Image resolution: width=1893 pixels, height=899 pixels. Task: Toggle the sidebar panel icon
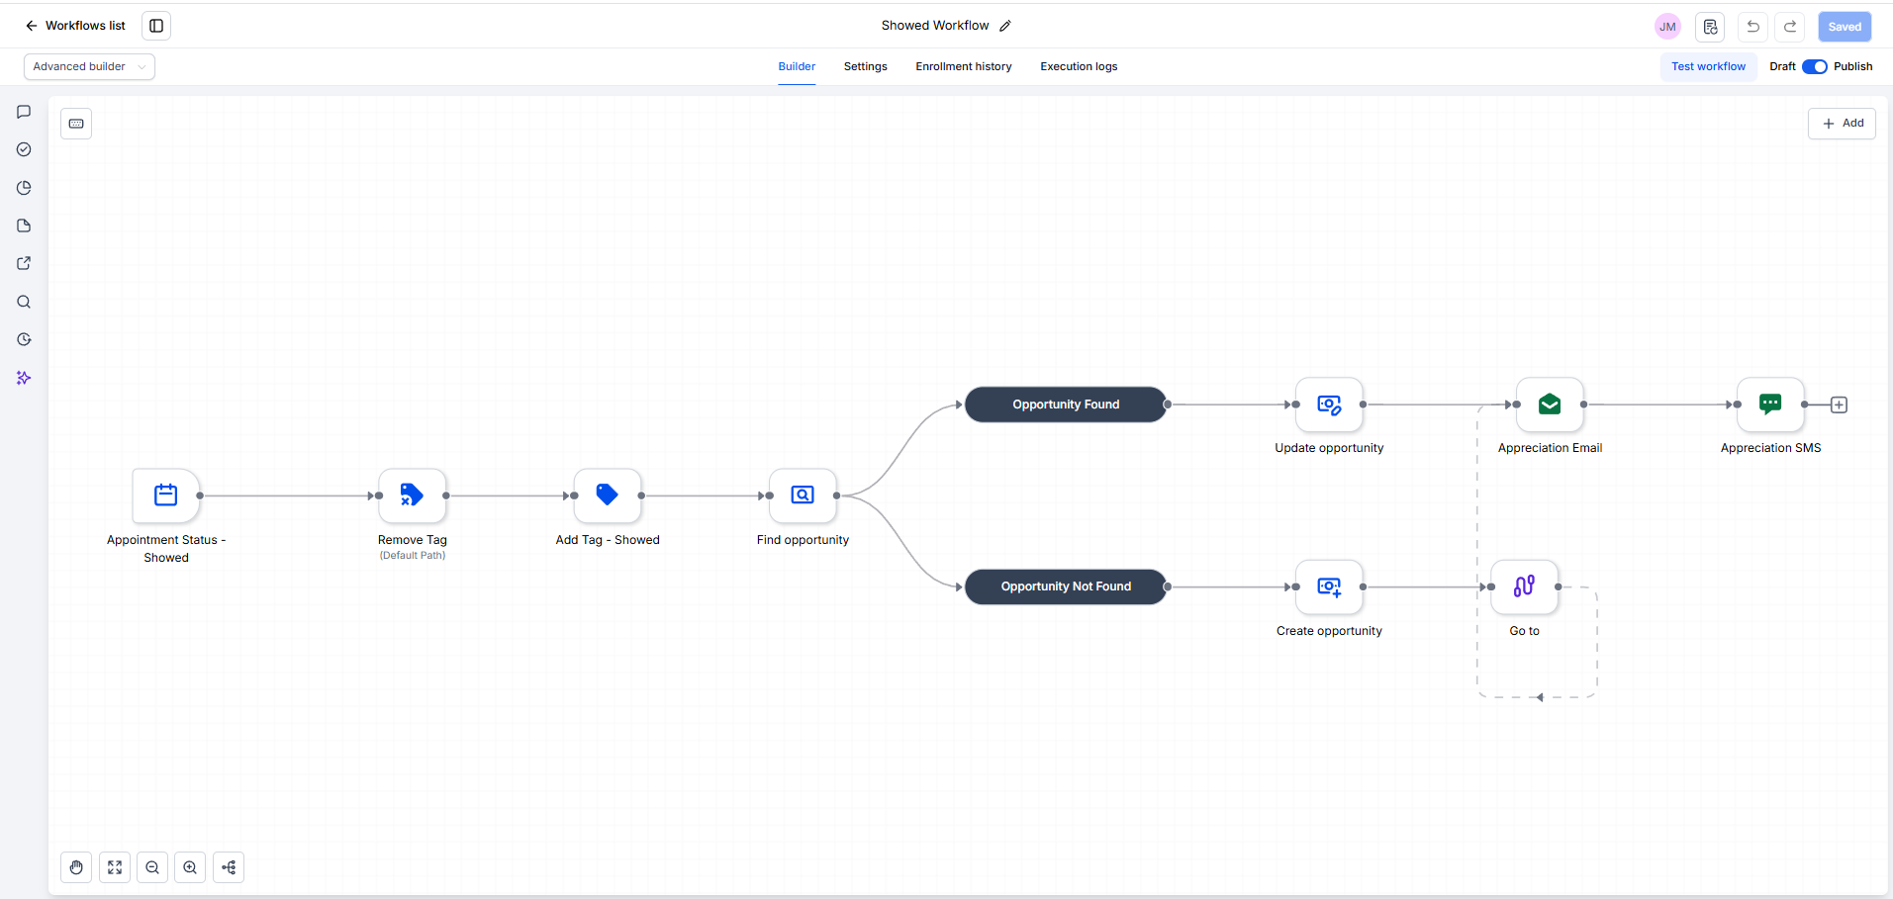(156, 26)
